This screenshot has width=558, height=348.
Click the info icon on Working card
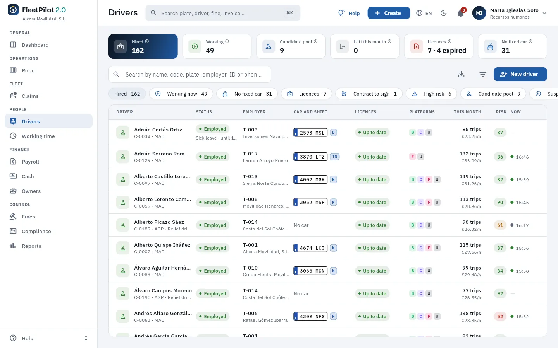pos(227,41)
